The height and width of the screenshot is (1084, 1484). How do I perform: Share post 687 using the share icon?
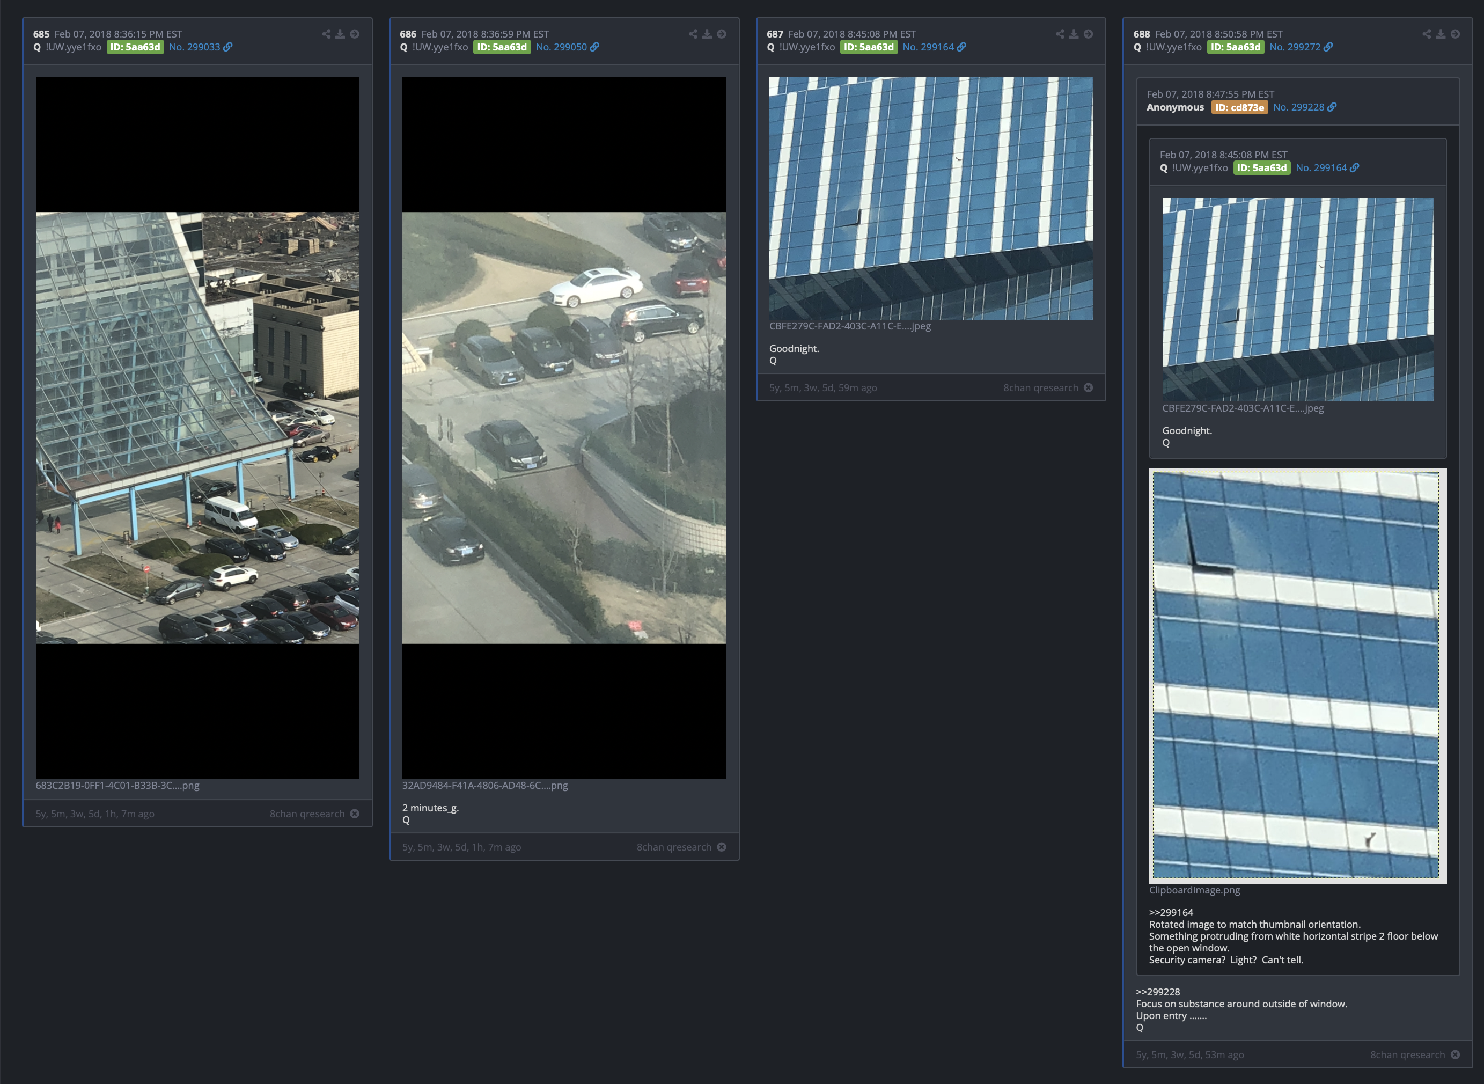1060,34
